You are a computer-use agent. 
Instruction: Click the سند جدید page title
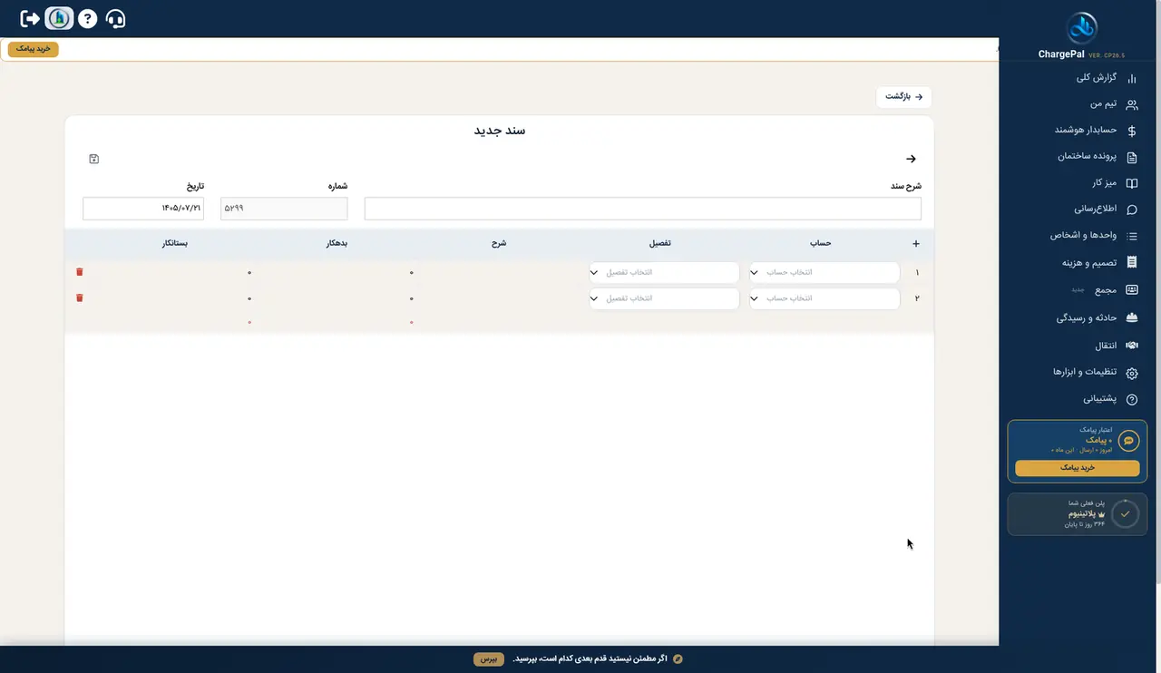[x=500, y=131]
